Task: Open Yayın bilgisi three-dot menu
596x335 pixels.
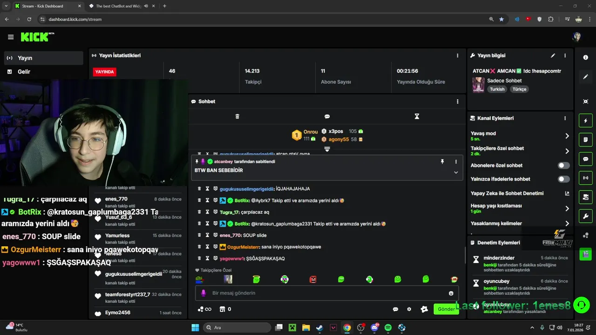Action: (x=565, y=55)
